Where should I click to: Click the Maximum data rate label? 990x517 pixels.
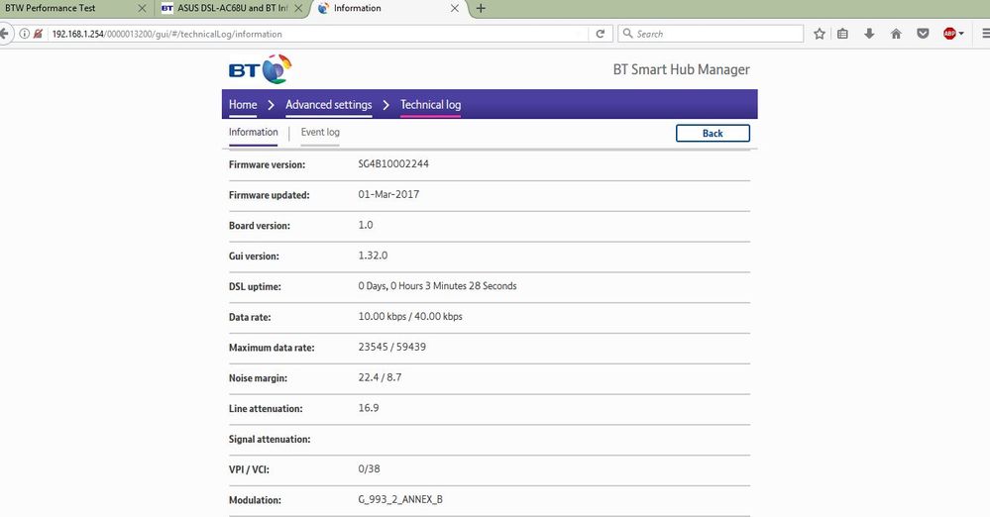[x=272, y=348]
